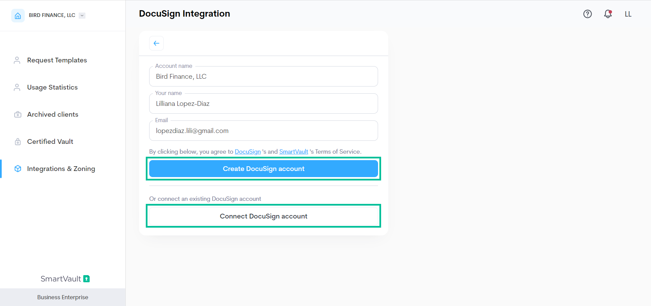This screenshot has width=651, height=306.
Task: Open the help question mark icon
Action: click(587, 14)
